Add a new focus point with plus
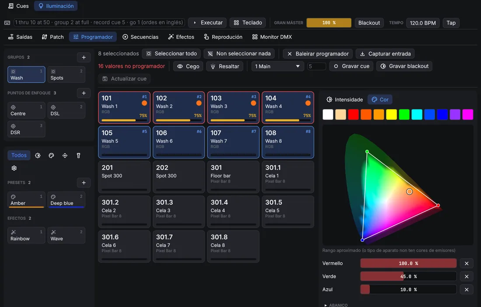The image size is (481, 307). click(84, 93)
